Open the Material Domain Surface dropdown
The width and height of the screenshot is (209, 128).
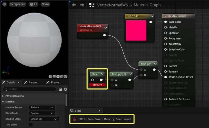(42, 108)
